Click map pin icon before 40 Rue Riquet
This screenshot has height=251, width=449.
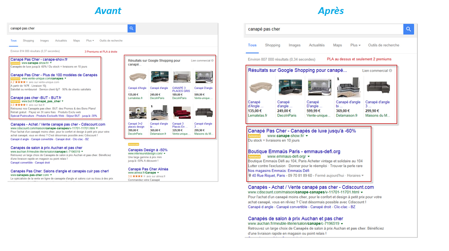click(250, 176)
